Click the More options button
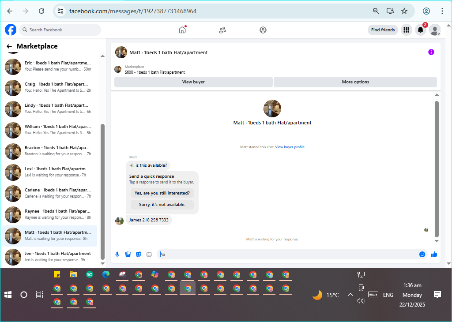 355,82
